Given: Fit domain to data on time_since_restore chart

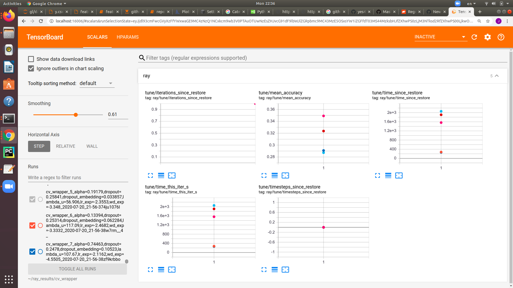Looking at the screenshot, I should point(399,175).
